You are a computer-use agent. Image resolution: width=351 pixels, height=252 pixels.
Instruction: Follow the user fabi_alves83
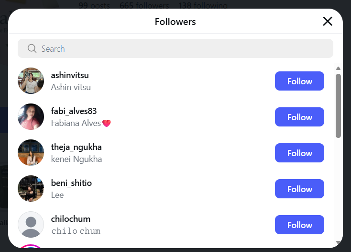[x=299, y=117]
